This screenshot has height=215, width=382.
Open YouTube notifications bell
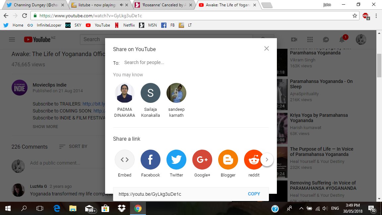(x=342, y=39)
